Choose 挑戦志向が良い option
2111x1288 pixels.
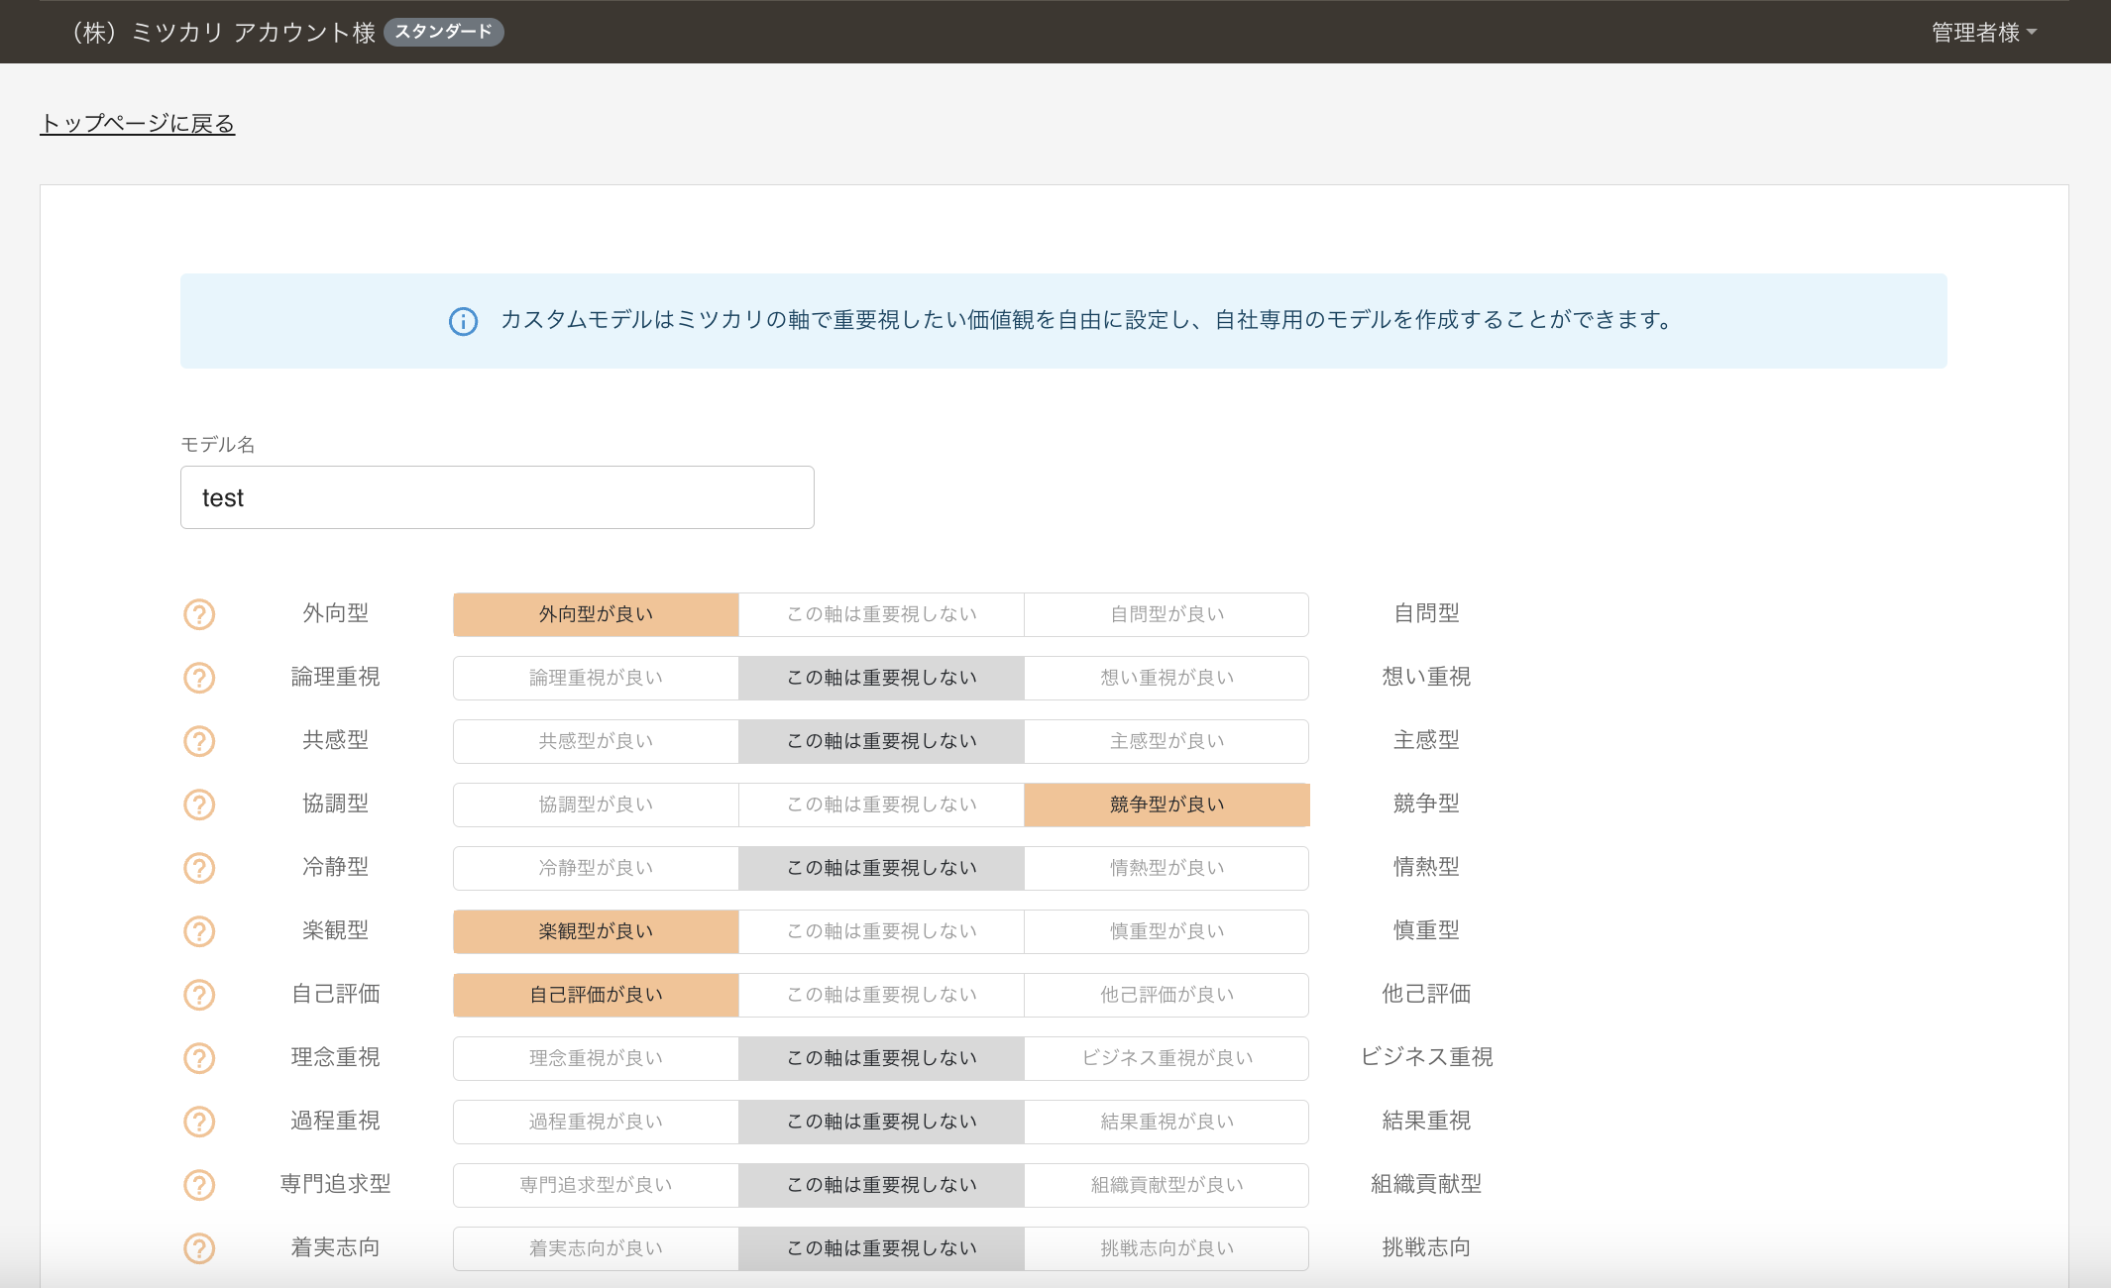(x=1167, y=1248)
